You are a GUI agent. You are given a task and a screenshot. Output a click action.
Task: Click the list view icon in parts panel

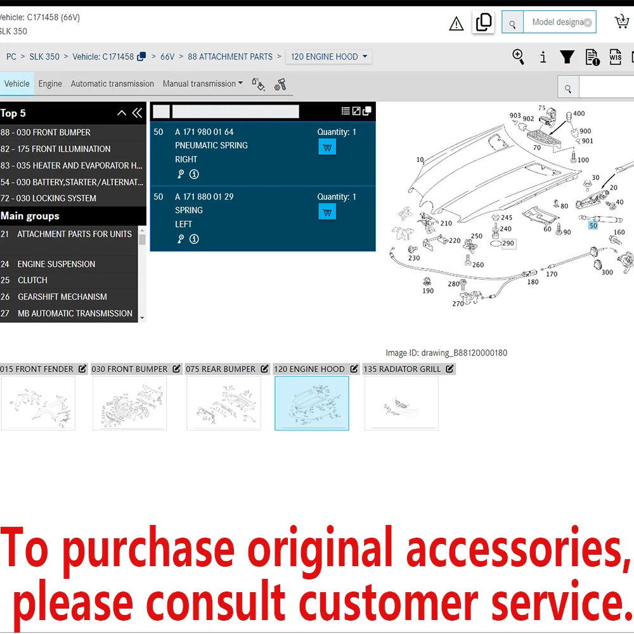pyautogui.click(x=346, y=111)
